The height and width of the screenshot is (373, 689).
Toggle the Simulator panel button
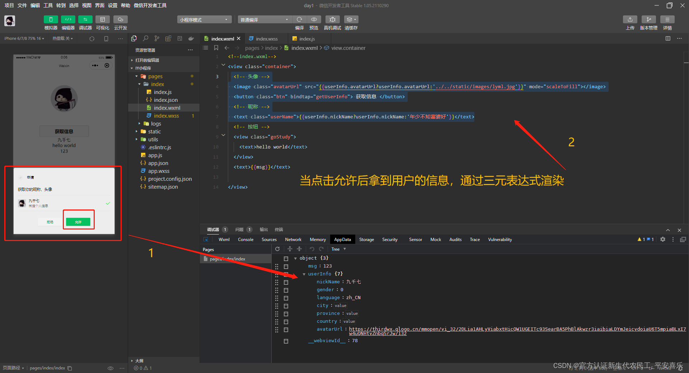[51, 19]
